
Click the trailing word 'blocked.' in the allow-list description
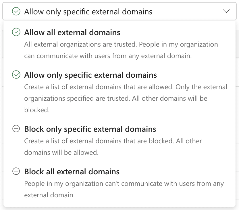pos(37,110)
